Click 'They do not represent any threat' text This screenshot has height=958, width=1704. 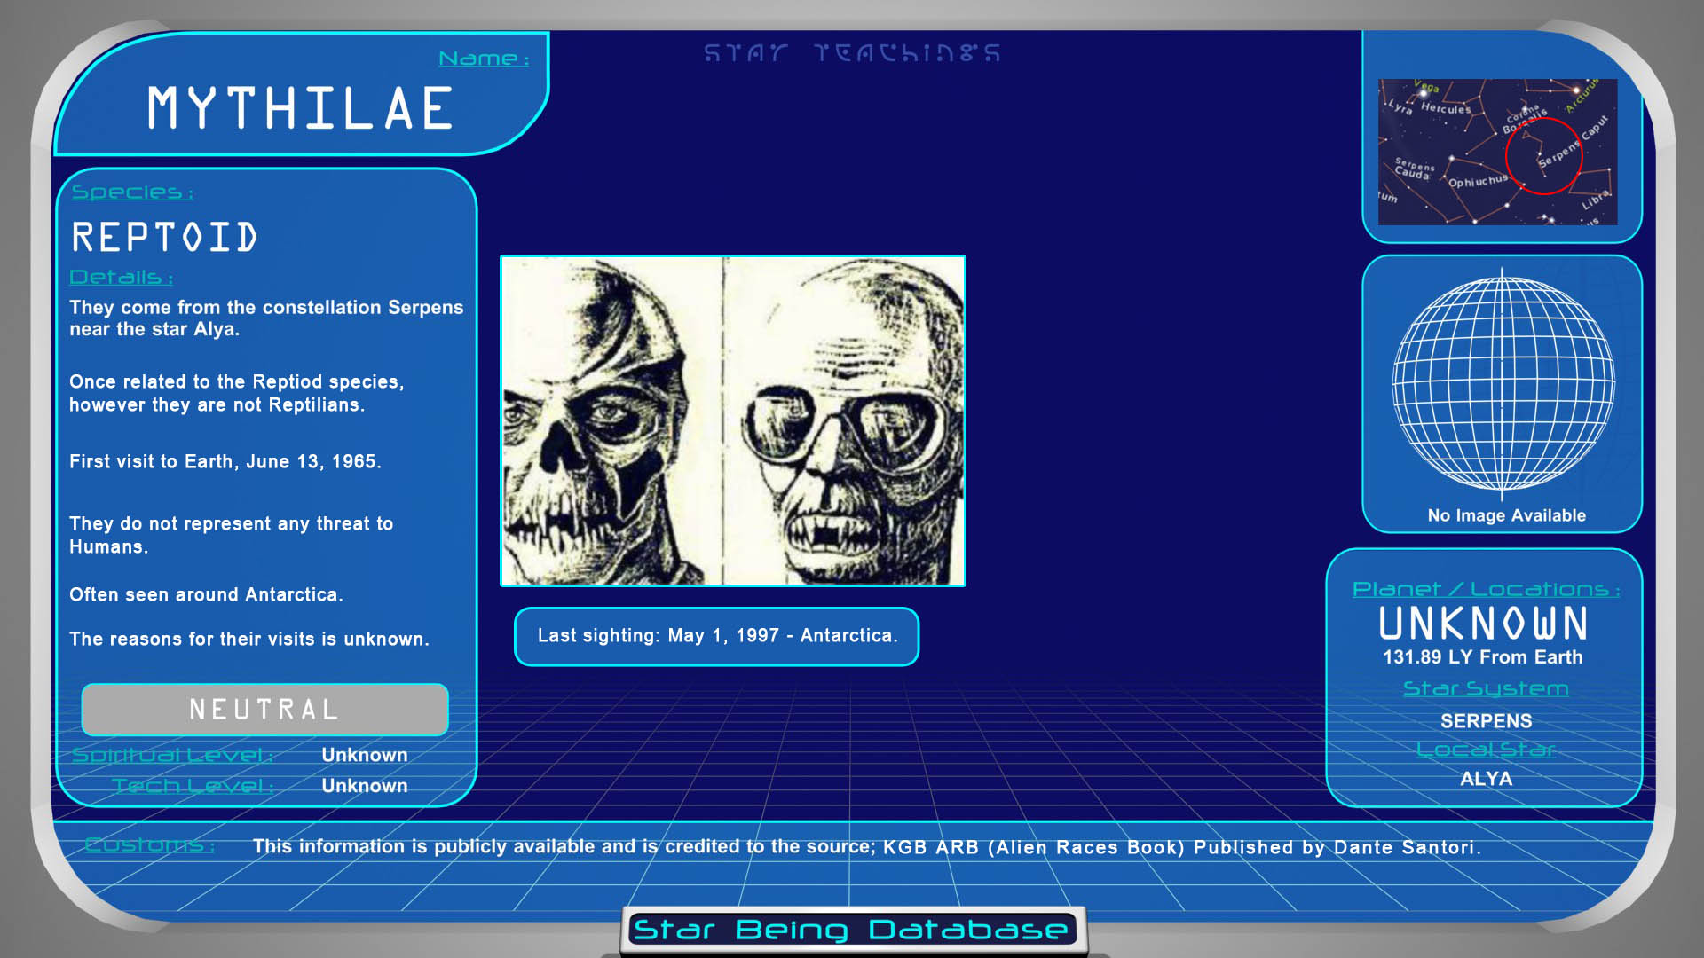coord(231,535)
